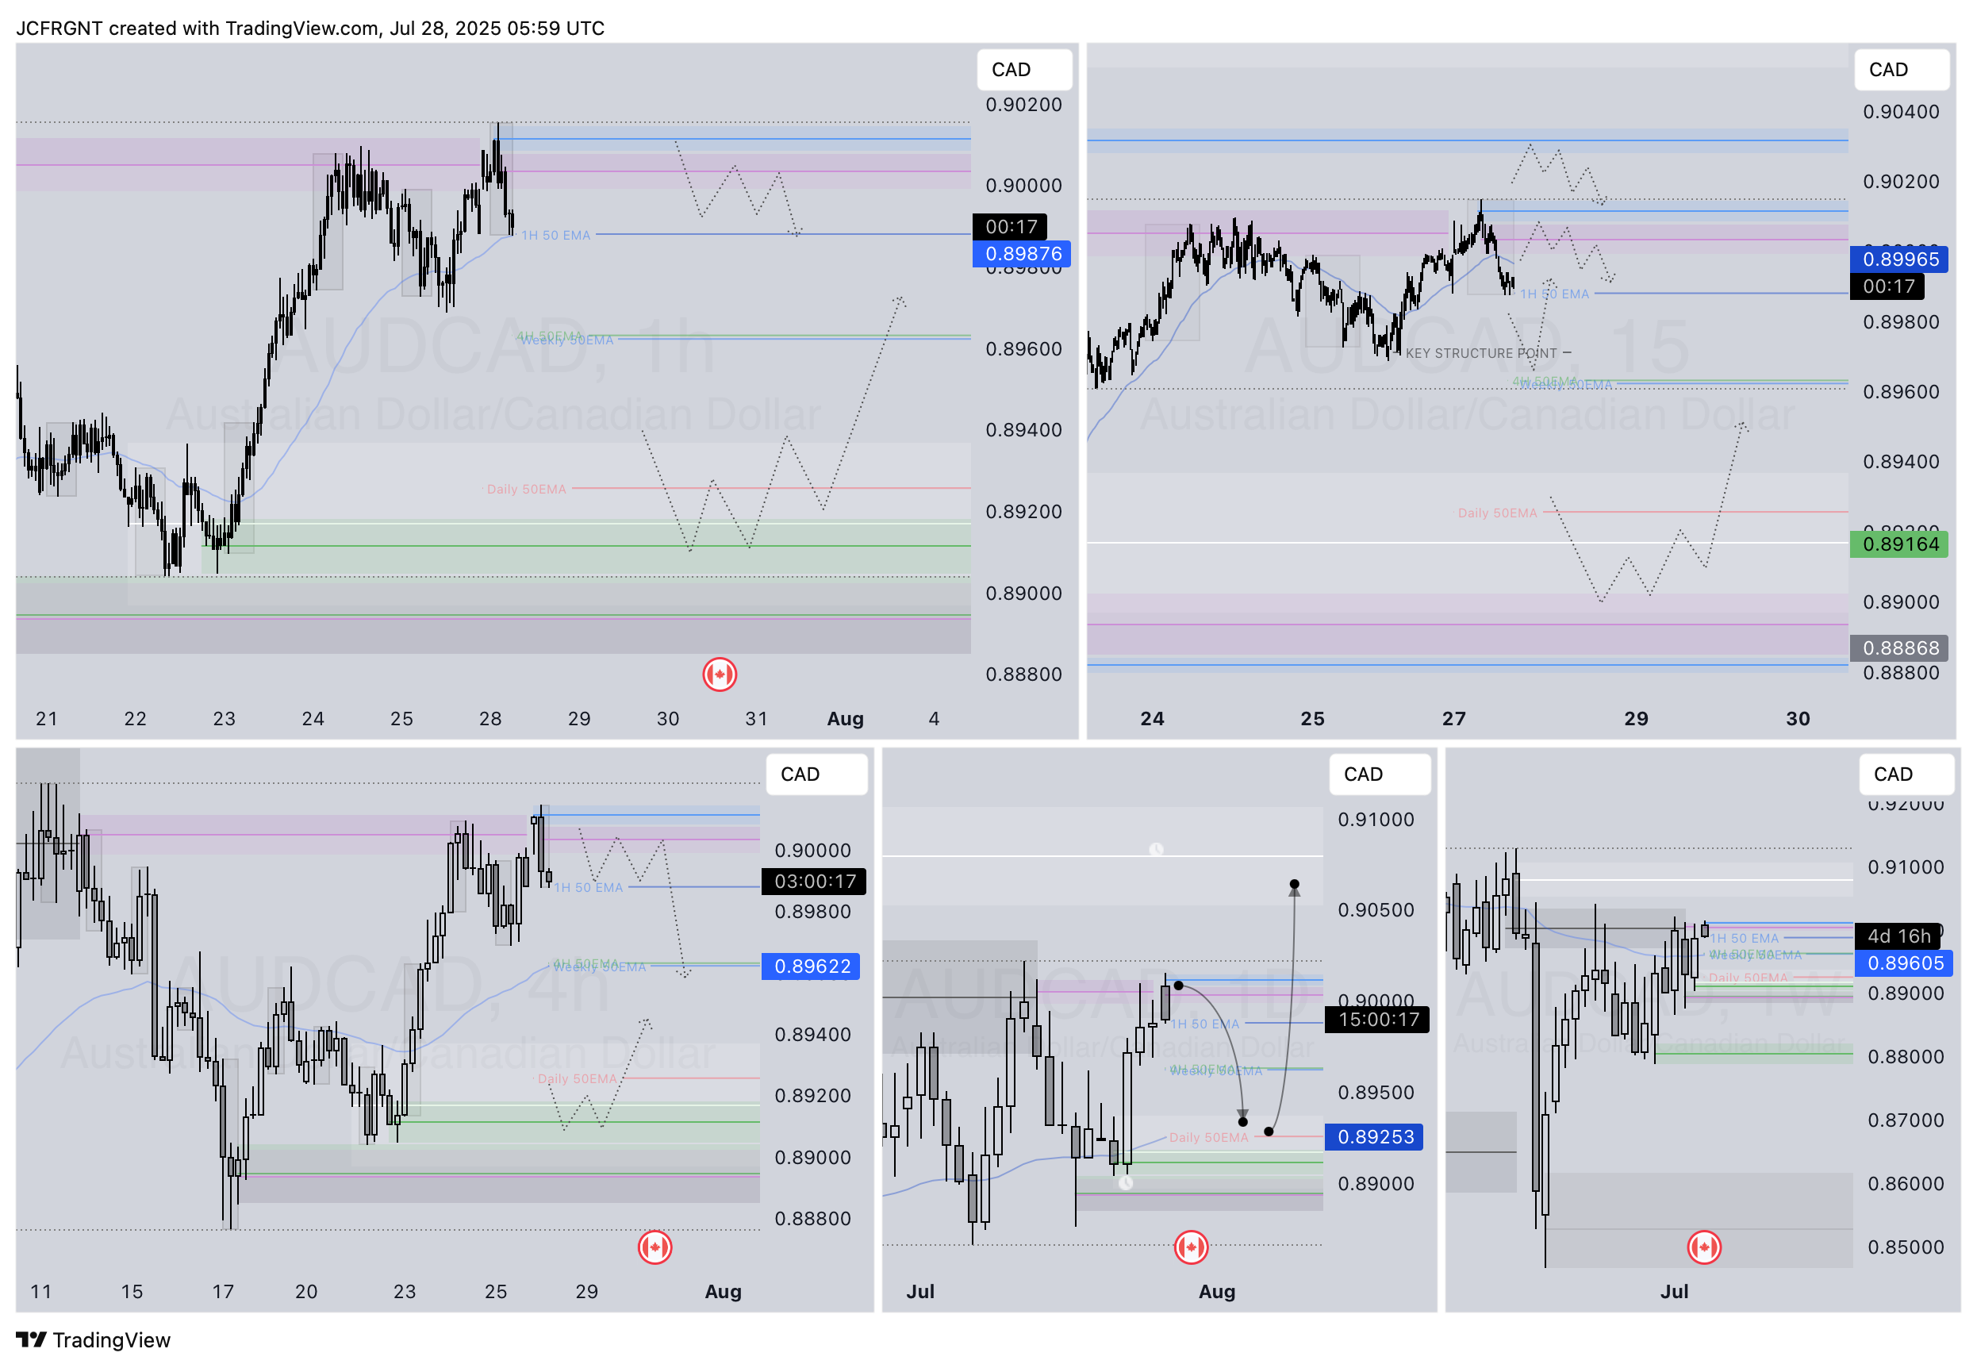This screenshot has height=1368, width=1977.
Task: Open the CAD currency selector on 1W chart
Action: (x=1906, y=774)
